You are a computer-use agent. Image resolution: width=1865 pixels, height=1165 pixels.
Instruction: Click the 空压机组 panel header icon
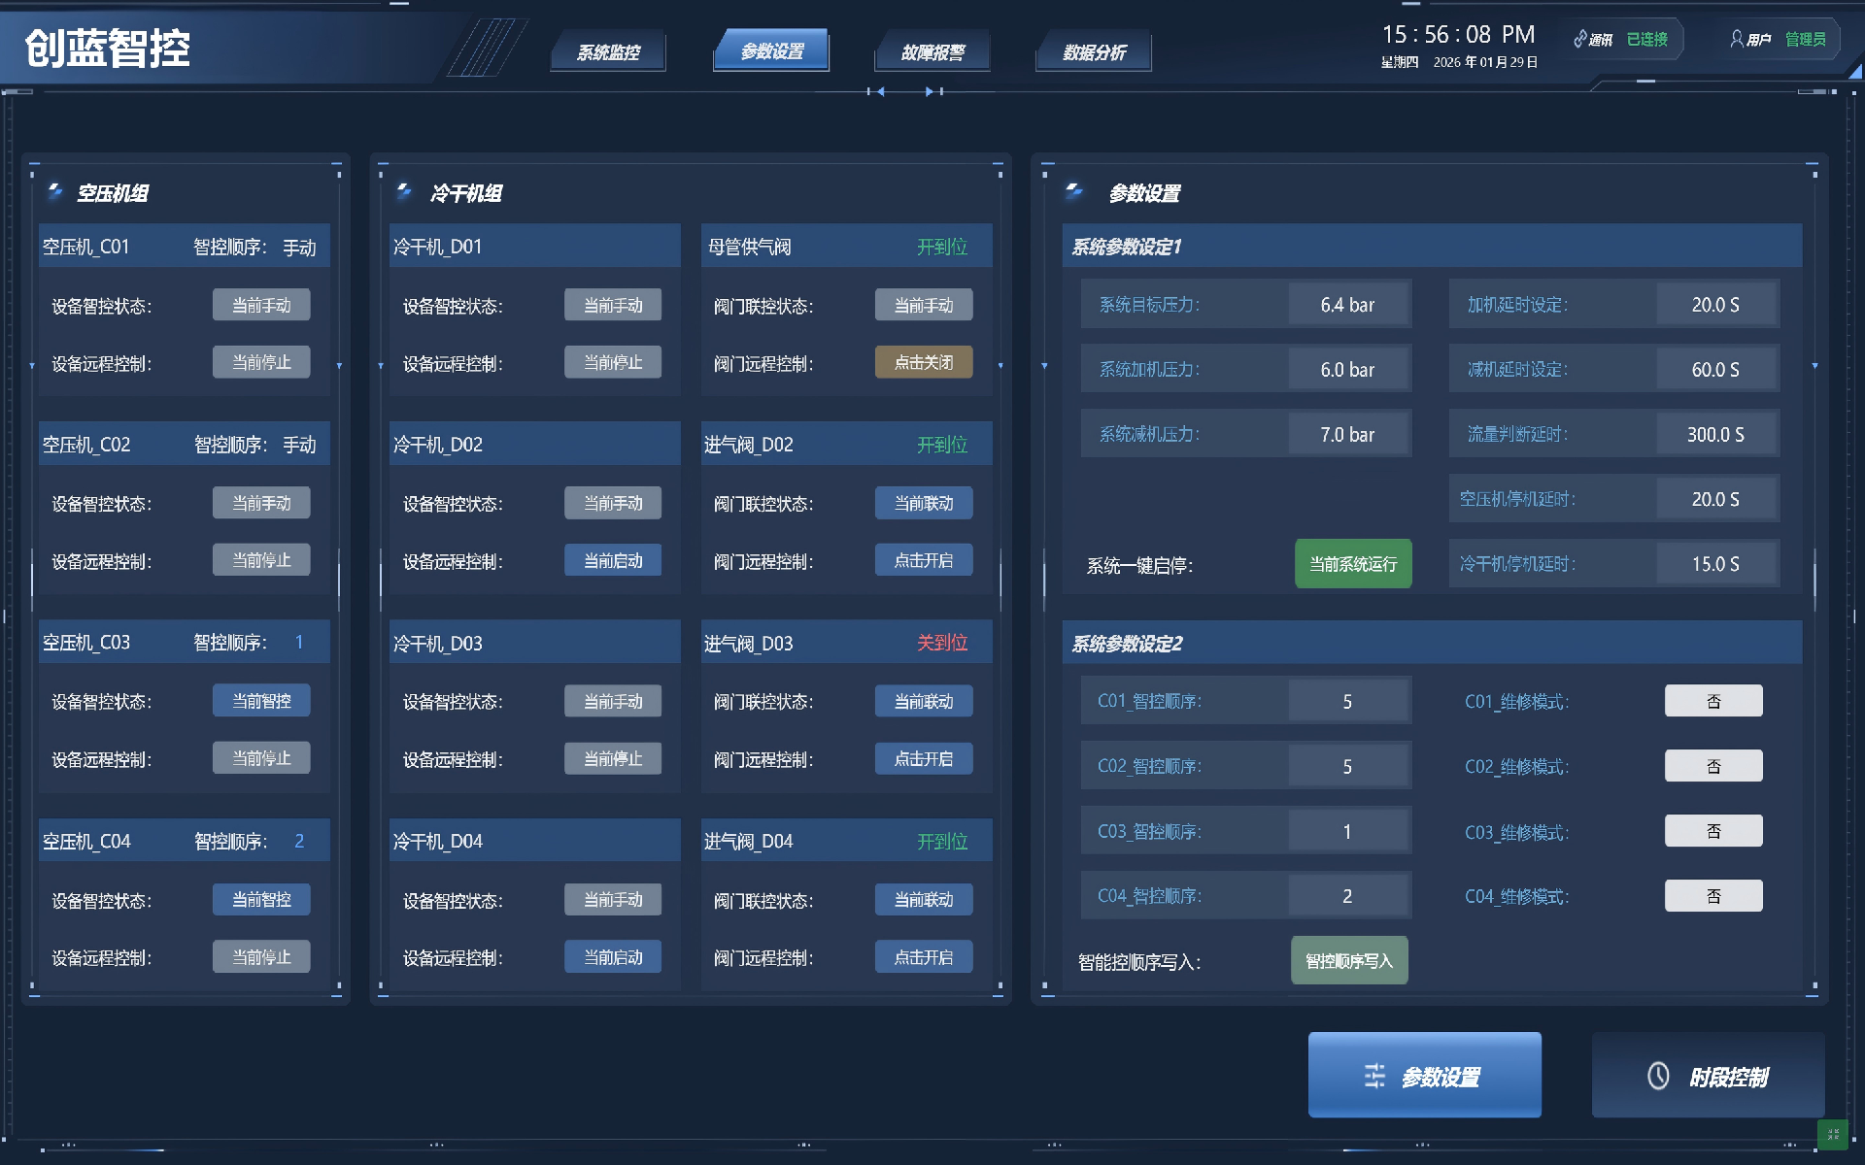[x=55, y=192]
